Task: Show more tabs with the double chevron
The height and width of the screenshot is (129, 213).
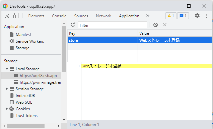Action: pos(148,16)
